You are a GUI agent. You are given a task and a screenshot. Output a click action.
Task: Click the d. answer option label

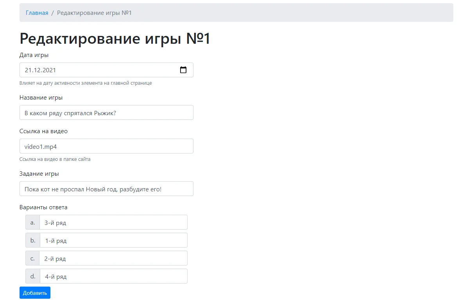coord(32,276)
